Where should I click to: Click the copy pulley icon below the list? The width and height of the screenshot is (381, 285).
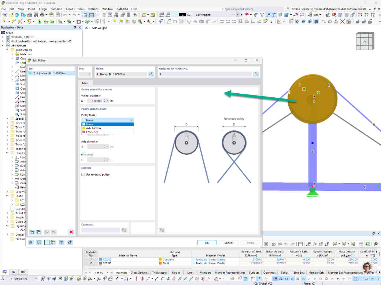tap(38, 232)
